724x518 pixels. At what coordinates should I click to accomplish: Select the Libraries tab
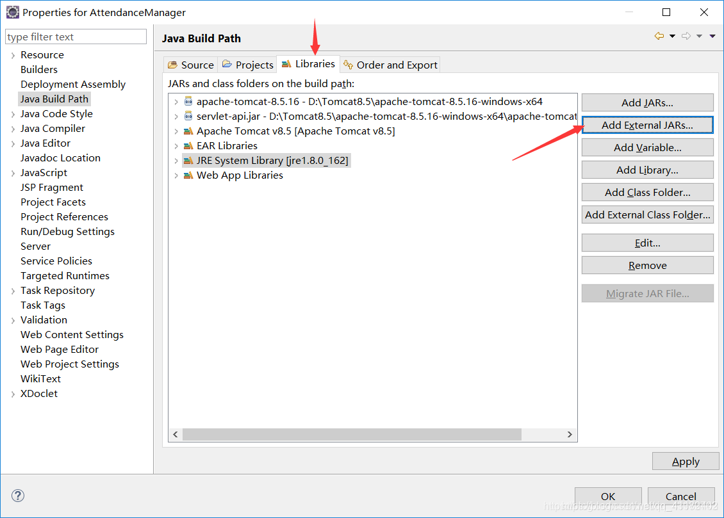click(308, 64)
